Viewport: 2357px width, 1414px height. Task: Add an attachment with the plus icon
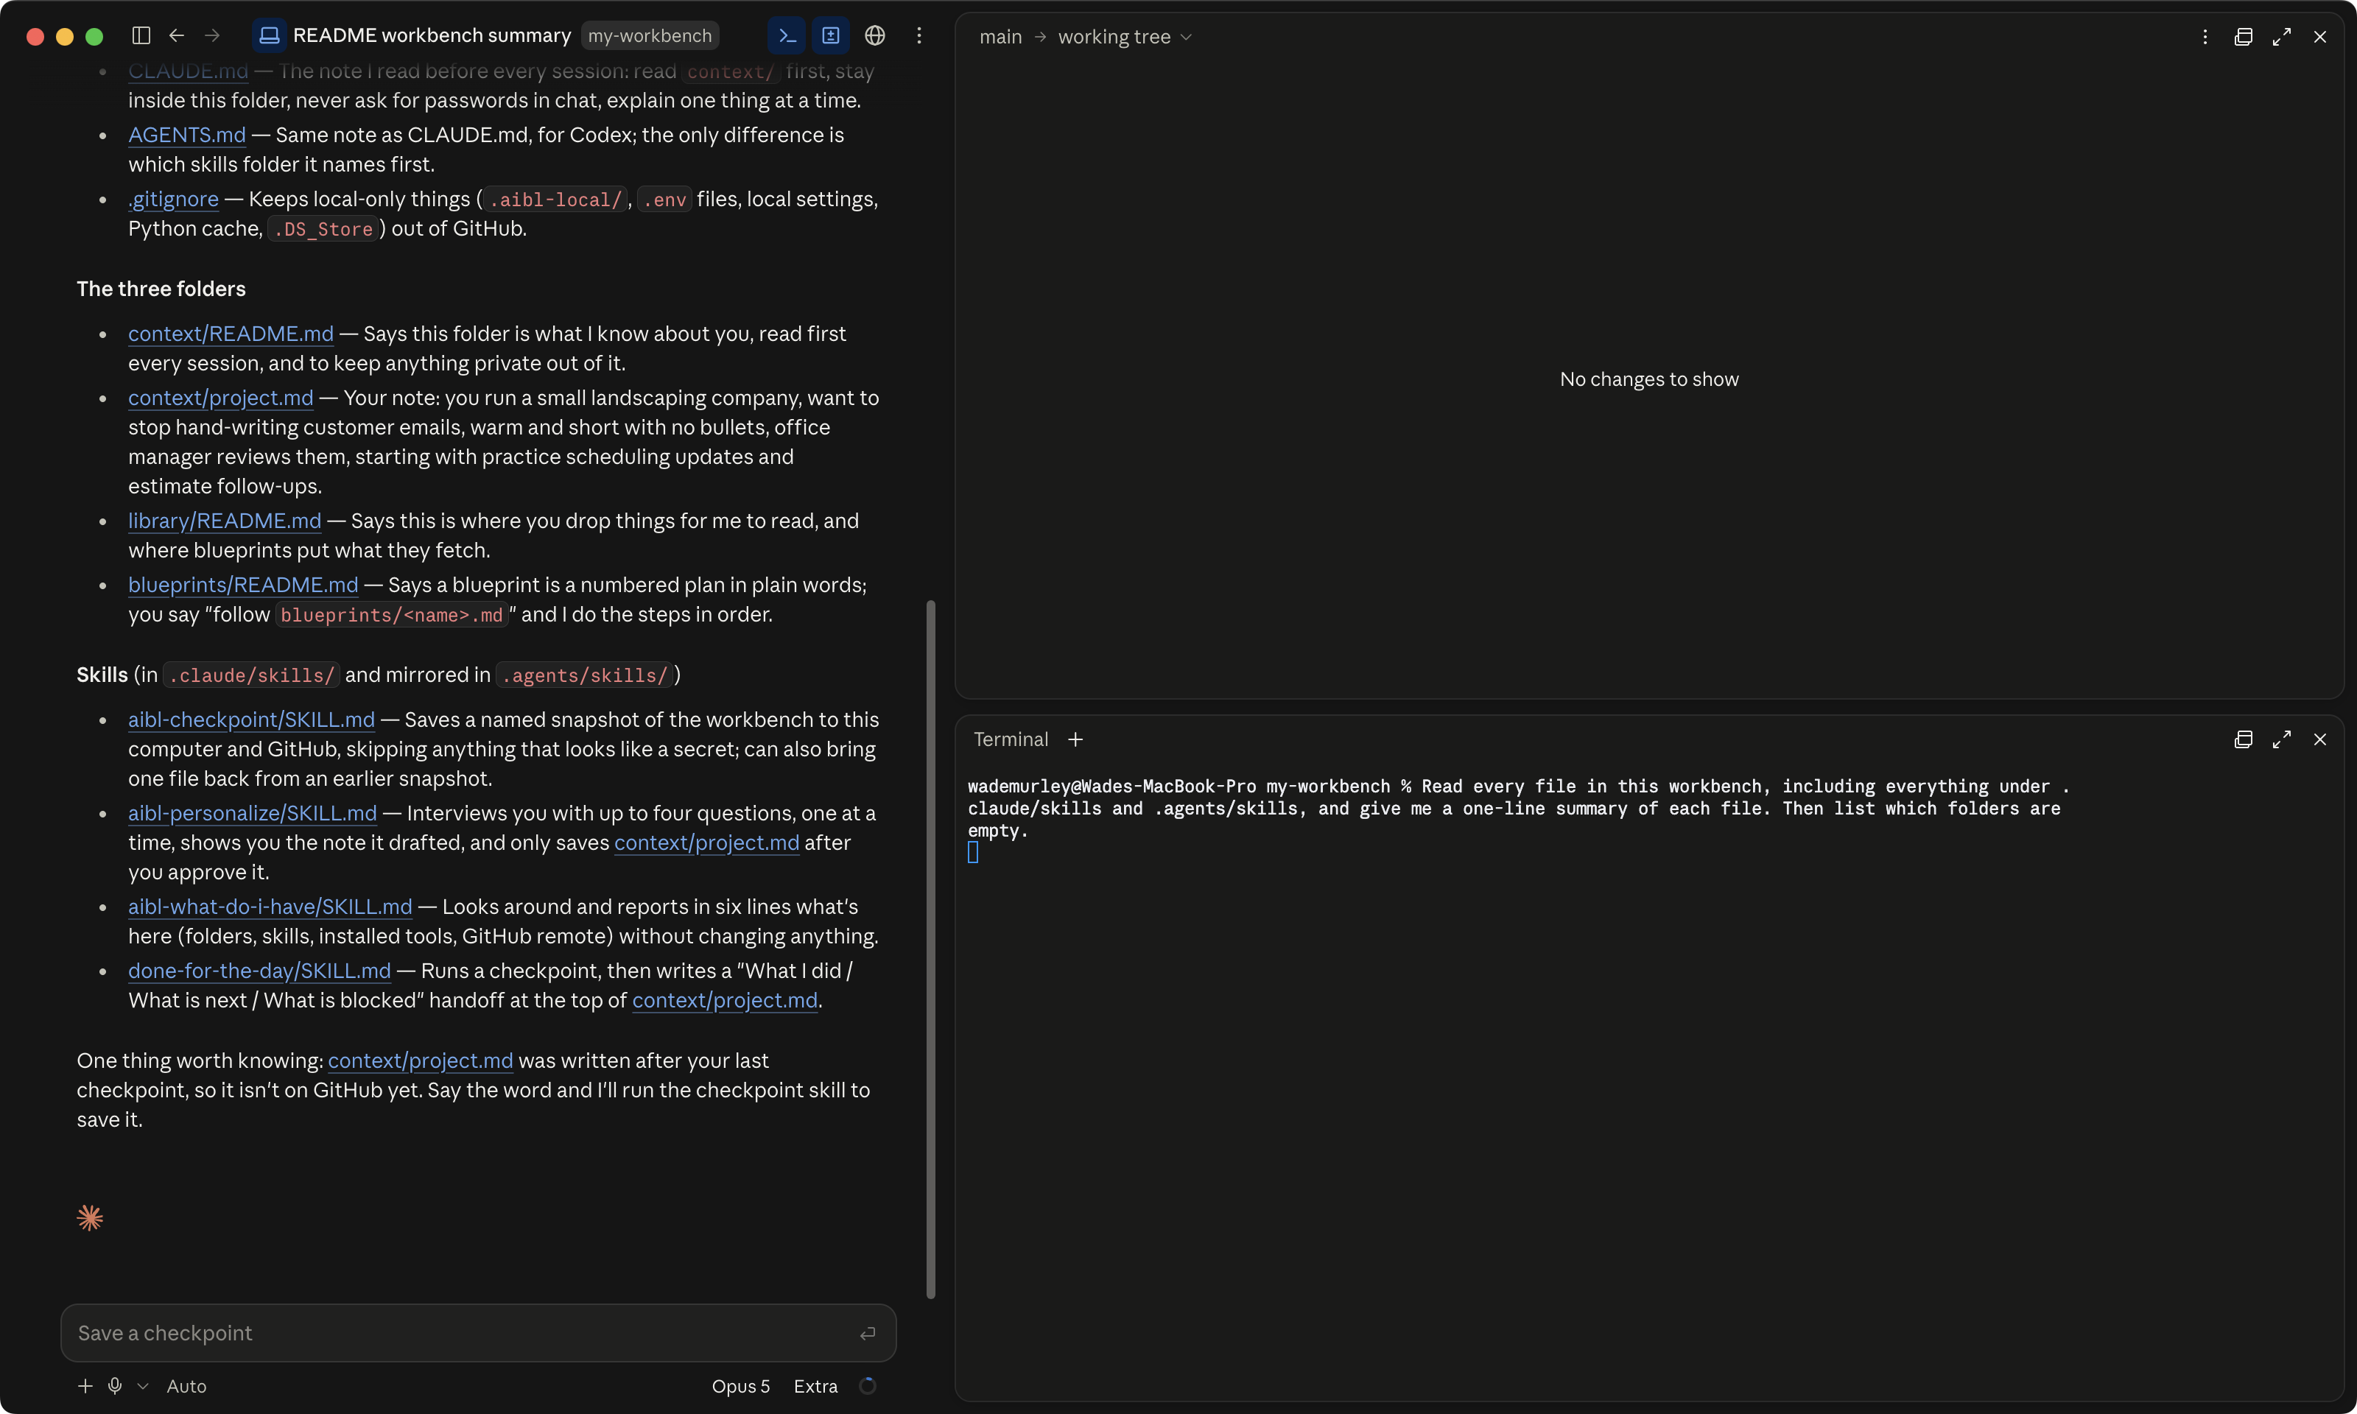click(x=85, y=1385)
